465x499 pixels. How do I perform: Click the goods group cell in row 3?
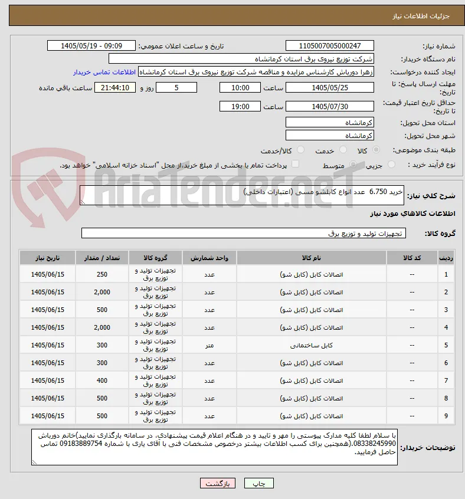coord(155,310)
